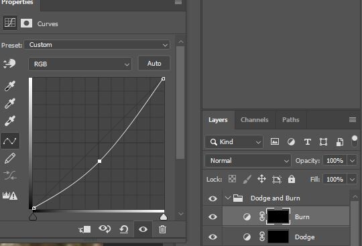This screenshot has width=362, height=246.
Task: Switch to the Channels tab
Action: tap(255, 120)
